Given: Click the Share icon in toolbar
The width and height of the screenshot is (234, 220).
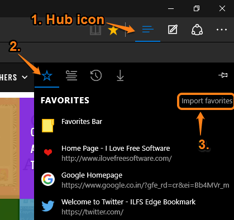Looking at the screenshot, I should (197, 30).
